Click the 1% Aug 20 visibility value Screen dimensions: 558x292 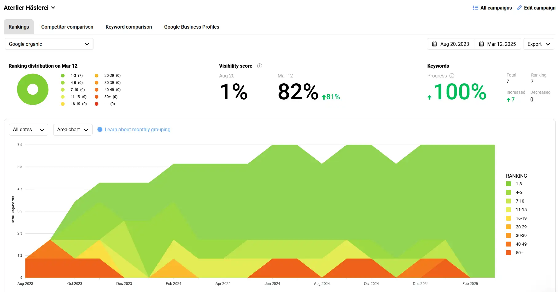point(234,92)
